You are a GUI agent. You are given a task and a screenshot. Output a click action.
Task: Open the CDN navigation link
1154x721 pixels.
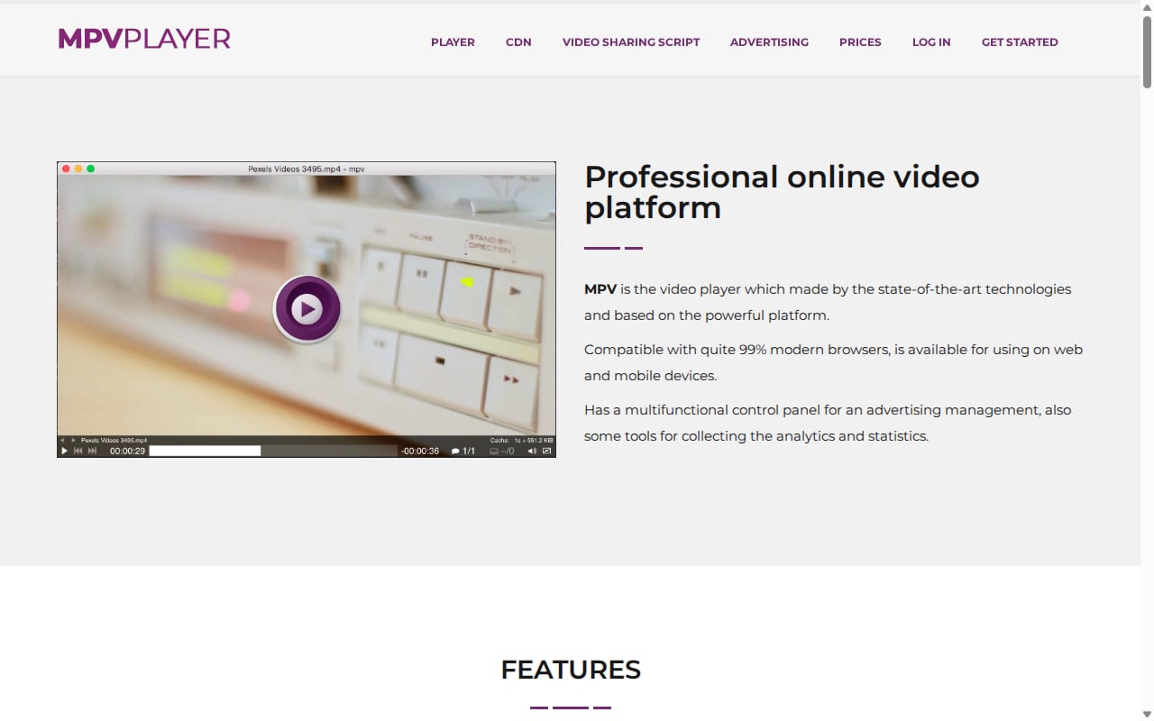(x=518, y=42)
